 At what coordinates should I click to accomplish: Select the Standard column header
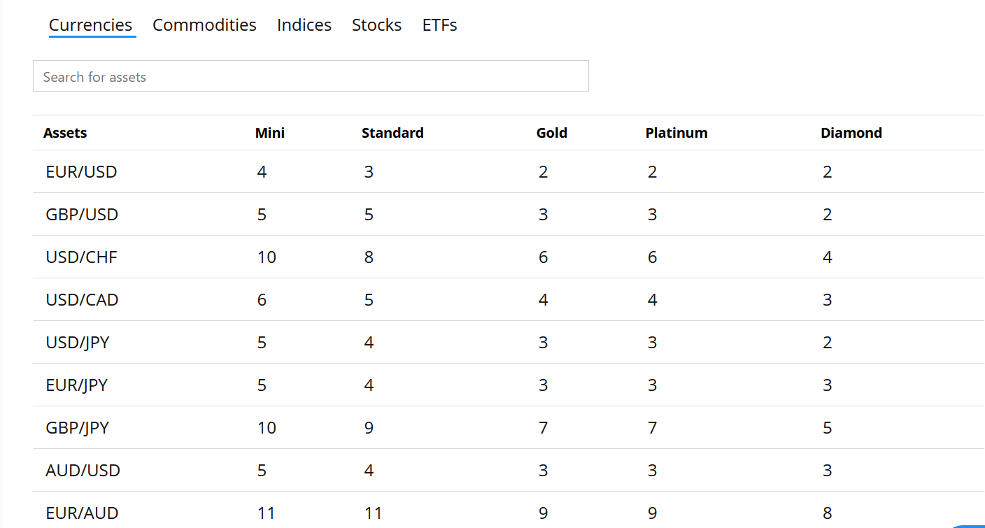click(x=392, y=133)
